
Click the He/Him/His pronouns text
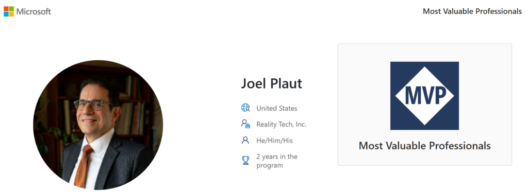click(x=274, y=141)
